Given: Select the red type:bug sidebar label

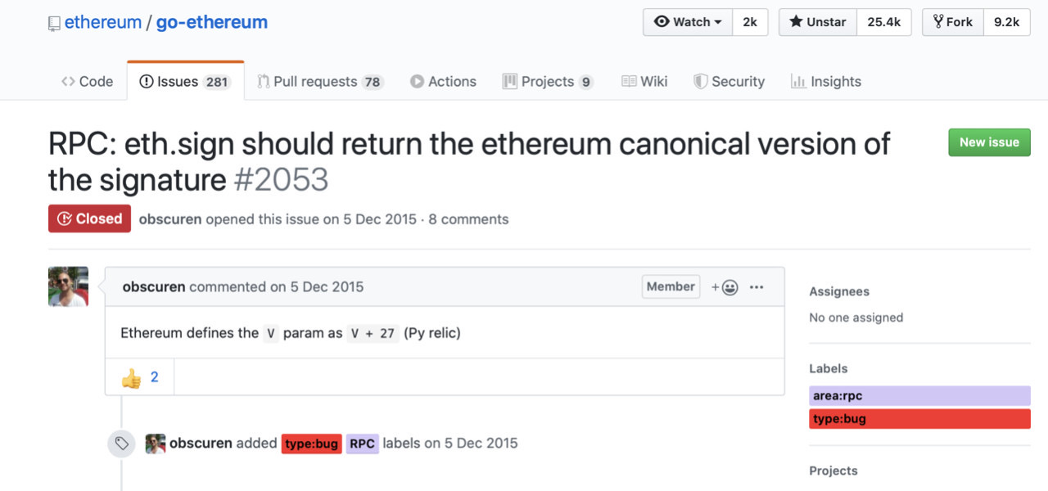Looking at the screenshot, I should point(919,419).
